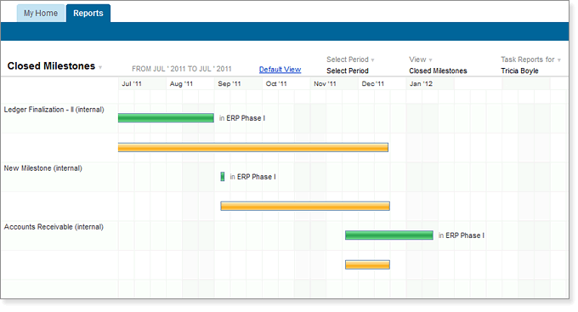Switch to the My Home tab
578x312 pixels.
[41, 14]
